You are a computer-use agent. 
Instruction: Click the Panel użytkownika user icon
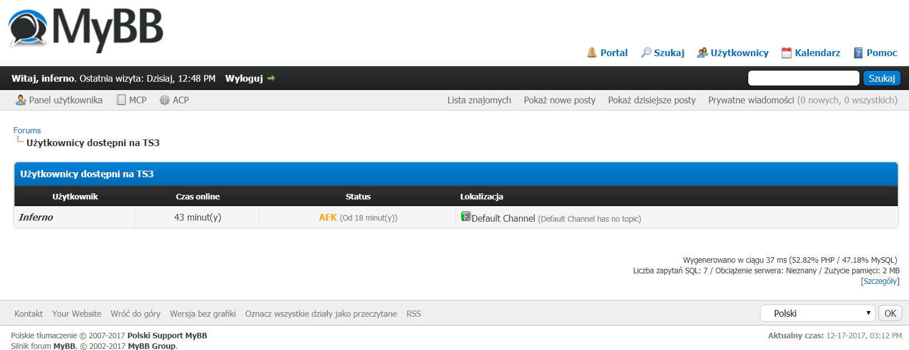click(x=21, y=100)
